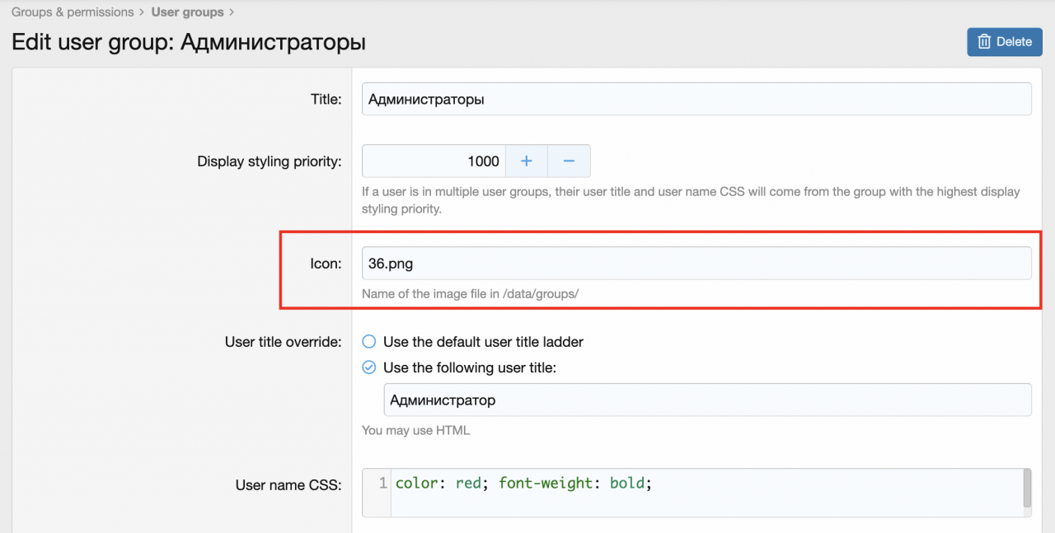Focus the Title field containing Администраторы
This screenshot has width=1055, height=533.
coord(696,99)
